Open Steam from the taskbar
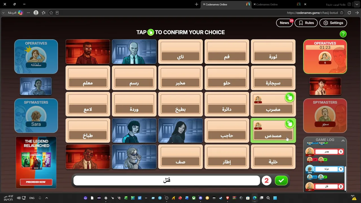This screenshot has width=361, height=203. pyautogui.click(x=221, y=198)
